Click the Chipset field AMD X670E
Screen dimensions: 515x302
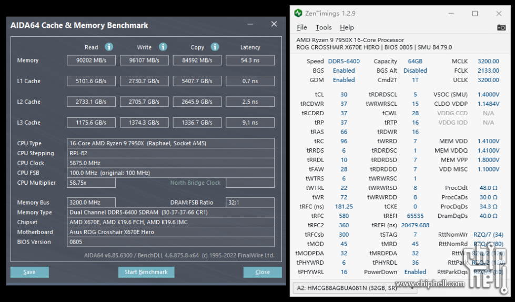170,222
